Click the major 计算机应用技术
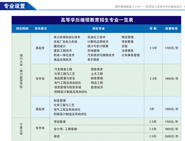185x141 pixels. 98,42
